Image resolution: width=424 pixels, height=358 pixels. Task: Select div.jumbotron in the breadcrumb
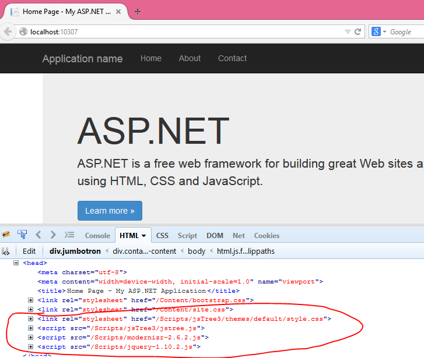pyautogui.click(x=75, y=251)
